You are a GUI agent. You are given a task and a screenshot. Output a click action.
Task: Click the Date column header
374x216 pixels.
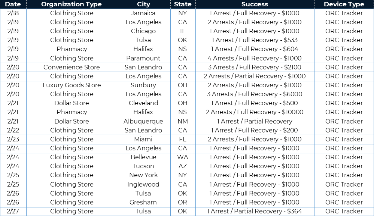13,4
